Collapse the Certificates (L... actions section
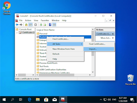Viewport: 137px width, 103px height. pos(113,34)
